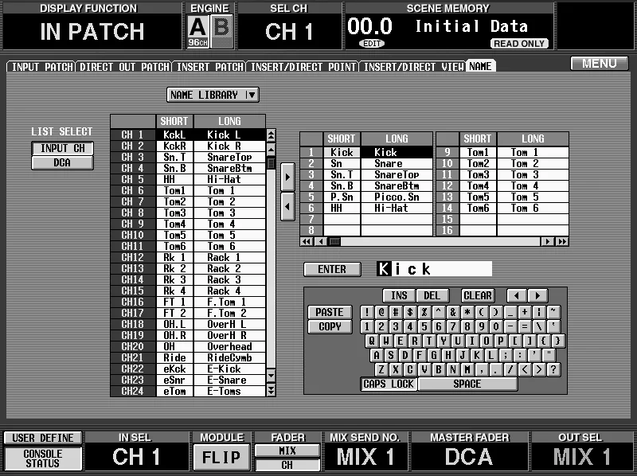Open the MENU button

point(600,64)
